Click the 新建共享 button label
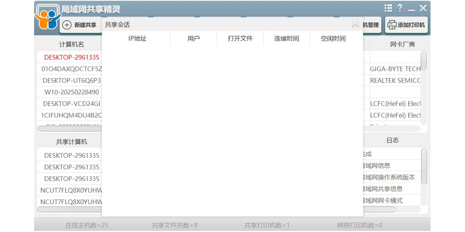The height and width of the screenshot is (232, 465). 85,25
